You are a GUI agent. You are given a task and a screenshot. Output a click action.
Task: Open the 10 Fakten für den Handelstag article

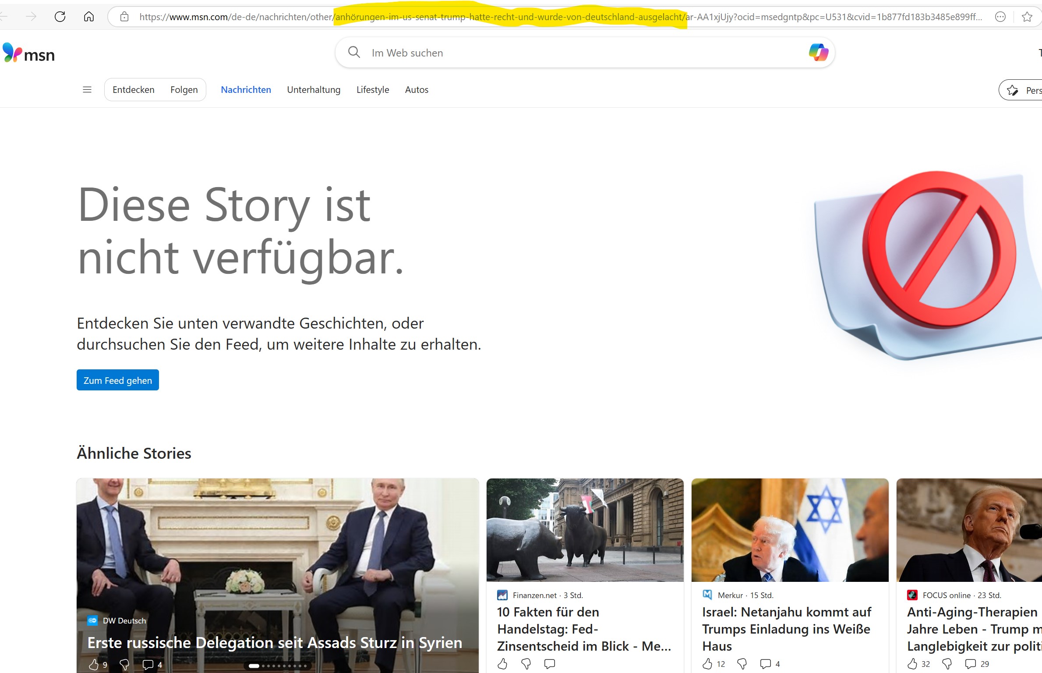click(x=584, y=629)
